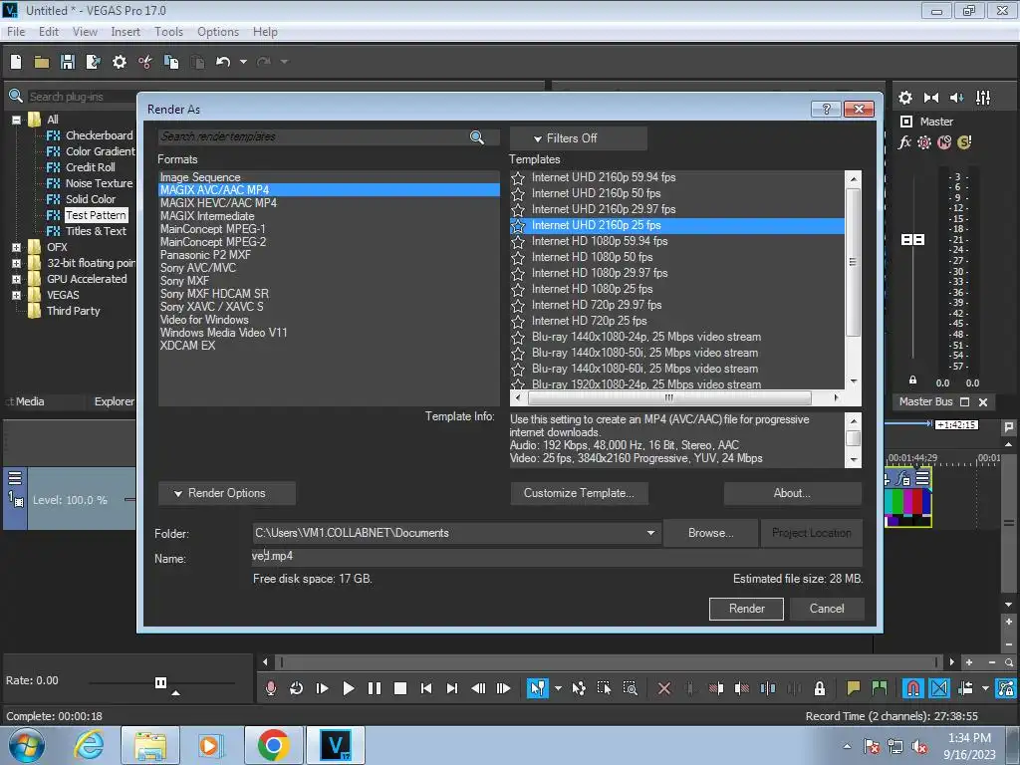
Task: Toggle Automatic Crossfades button
Action: pyautogui.click(x=939, y=688)
